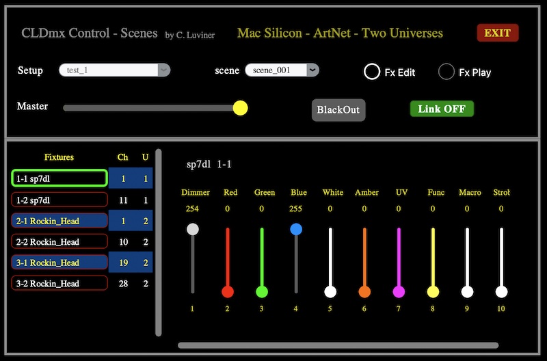Click the fixture list vertical scrollbar
Screen dimensions: 547x361
(x=159, y=243)
